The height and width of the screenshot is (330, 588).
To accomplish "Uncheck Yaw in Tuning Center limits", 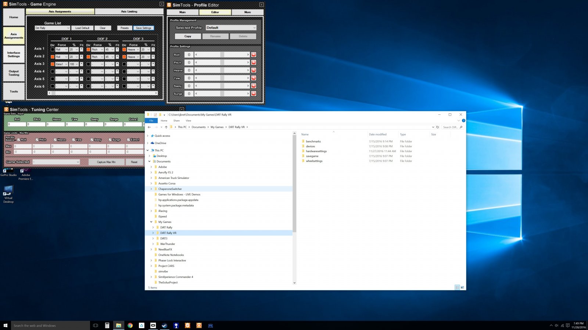I will click(x=73, y=140).
